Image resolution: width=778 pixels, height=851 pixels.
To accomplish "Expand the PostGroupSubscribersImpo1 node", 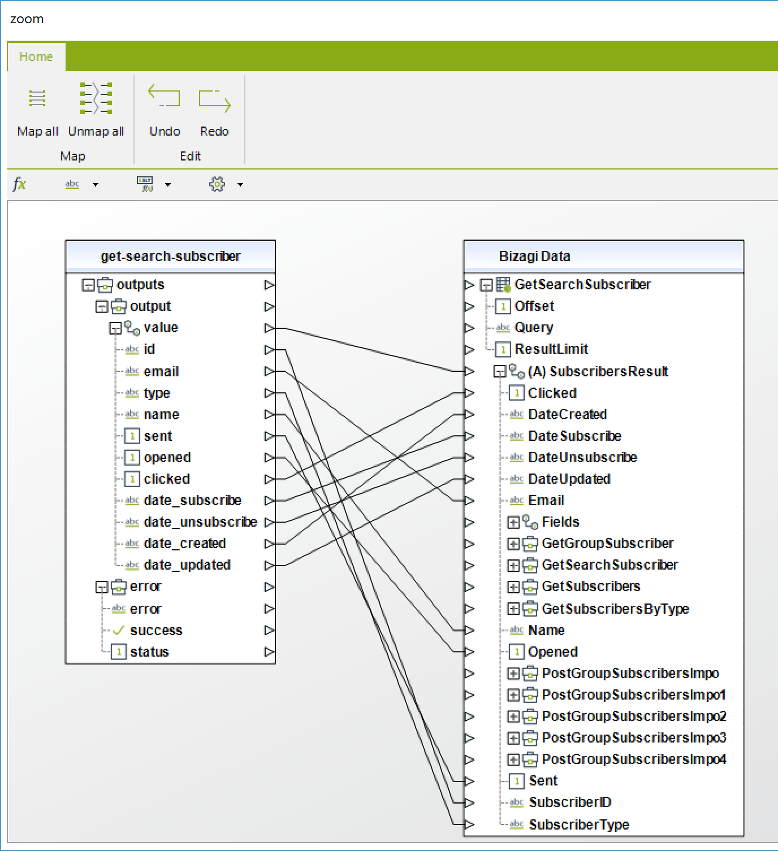I will (x=513, y=695).
